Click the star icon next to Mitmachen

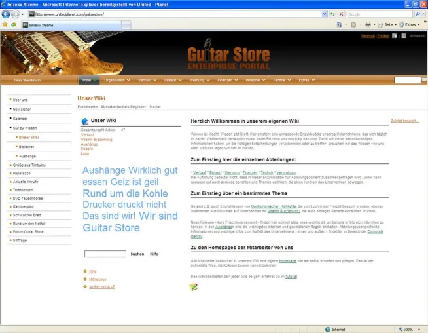point(85,279)
